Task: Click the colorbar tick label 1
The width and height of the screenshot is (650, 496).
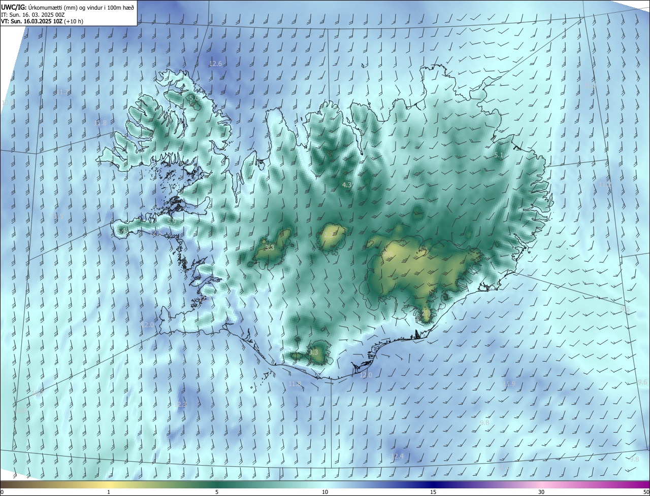Action: click(109, 492)
